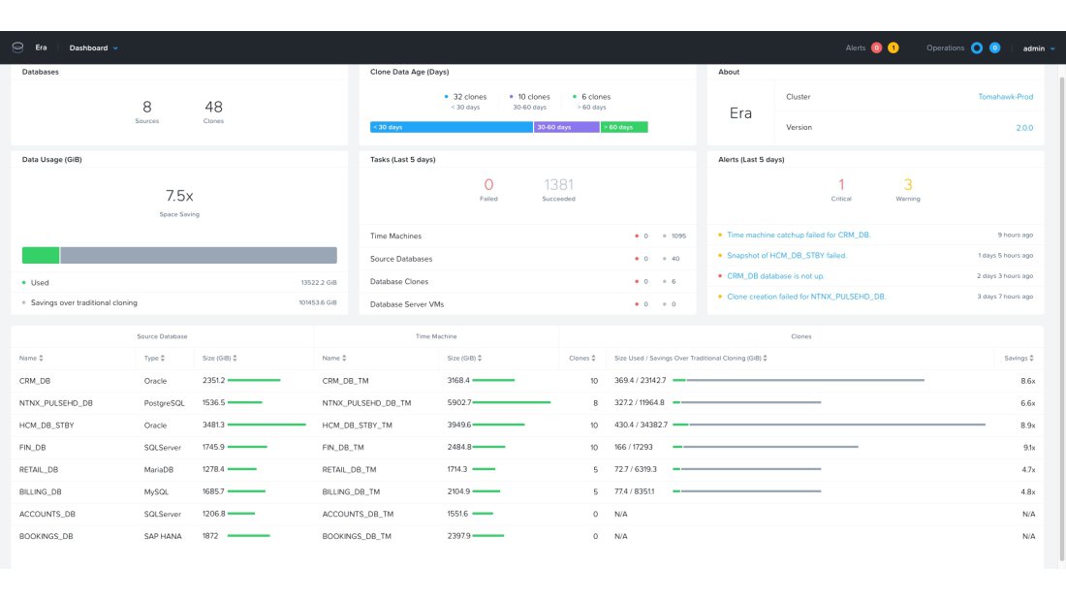Open the red critical alerts badge
The image size is (1066, 599).
[876, 47]
